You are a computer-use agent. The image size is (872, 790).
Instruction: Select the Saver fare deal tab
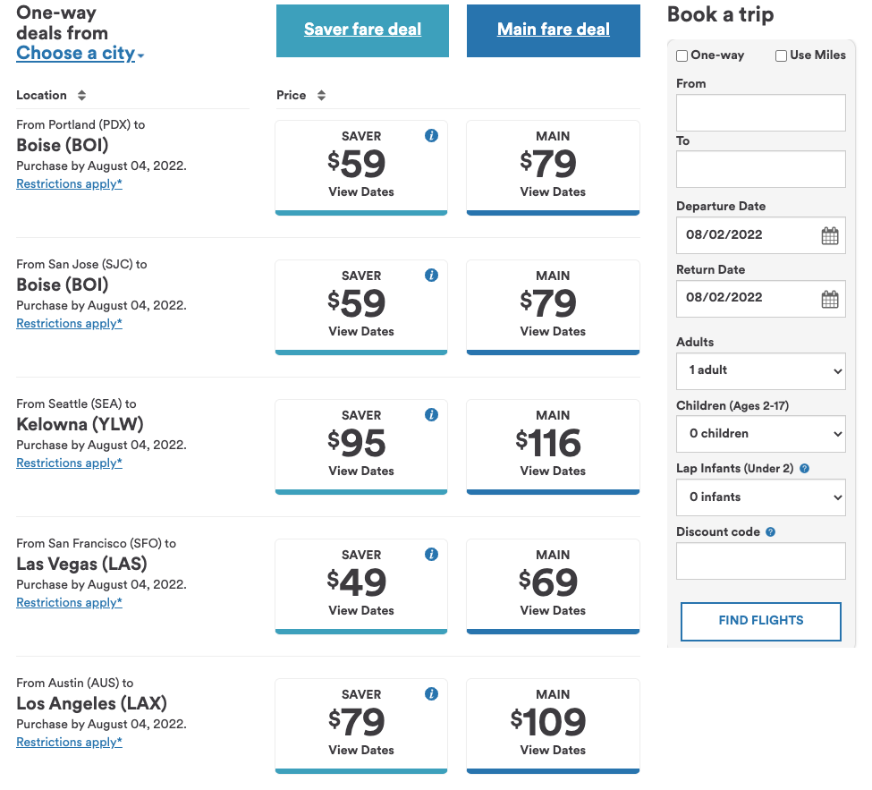point(362,30)
